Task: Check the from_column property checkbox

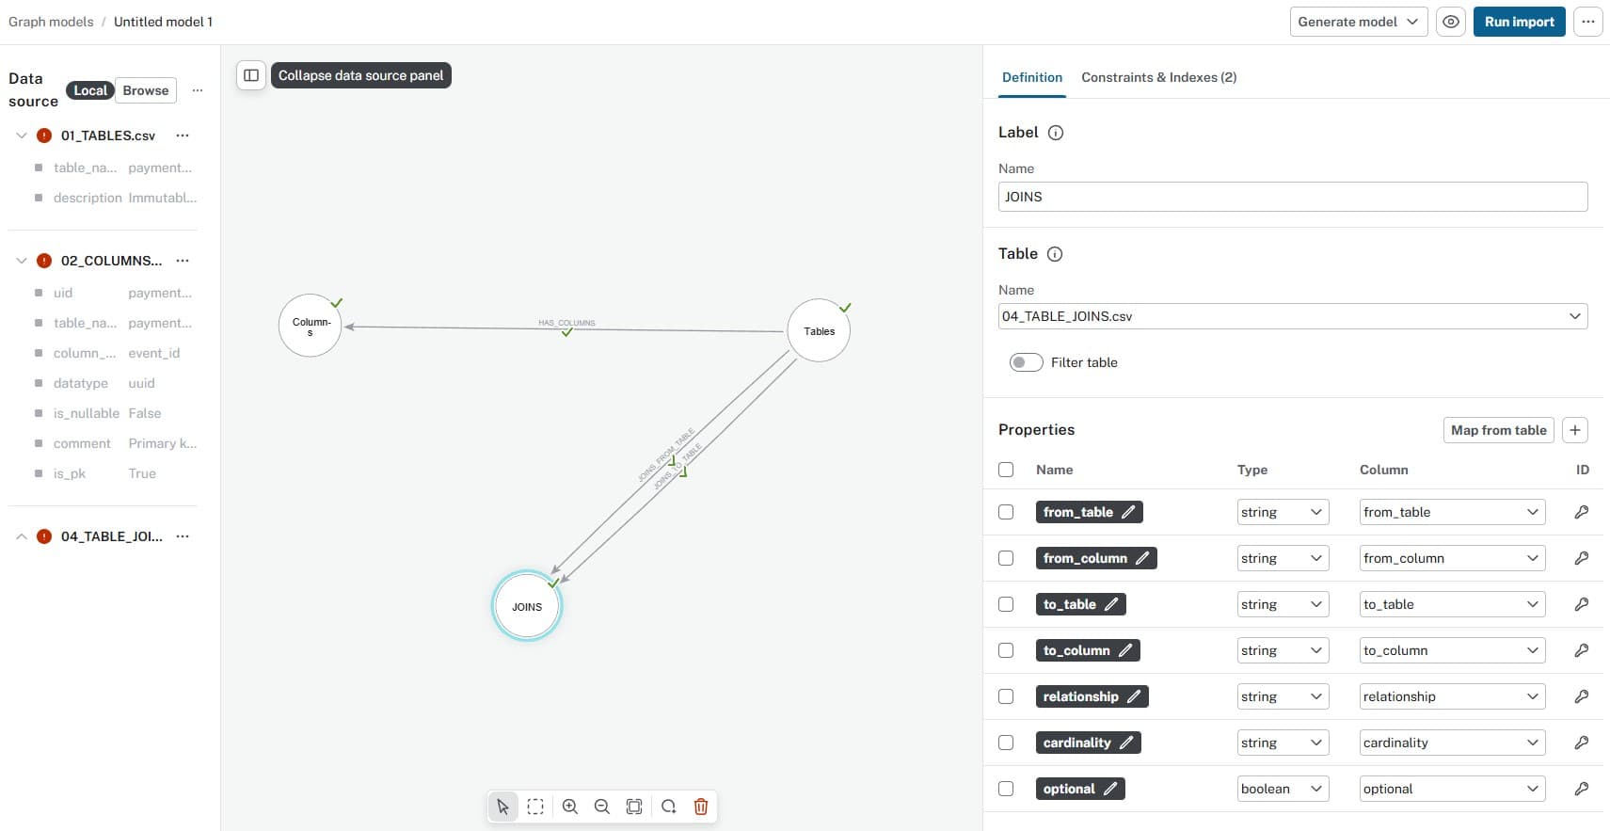Action: 1006,558
